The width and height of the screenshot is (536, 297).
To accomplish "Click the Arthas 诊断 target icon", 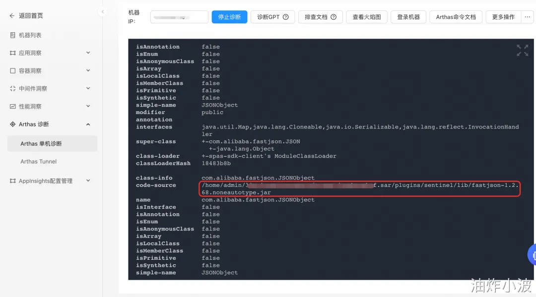I will 12,124.
